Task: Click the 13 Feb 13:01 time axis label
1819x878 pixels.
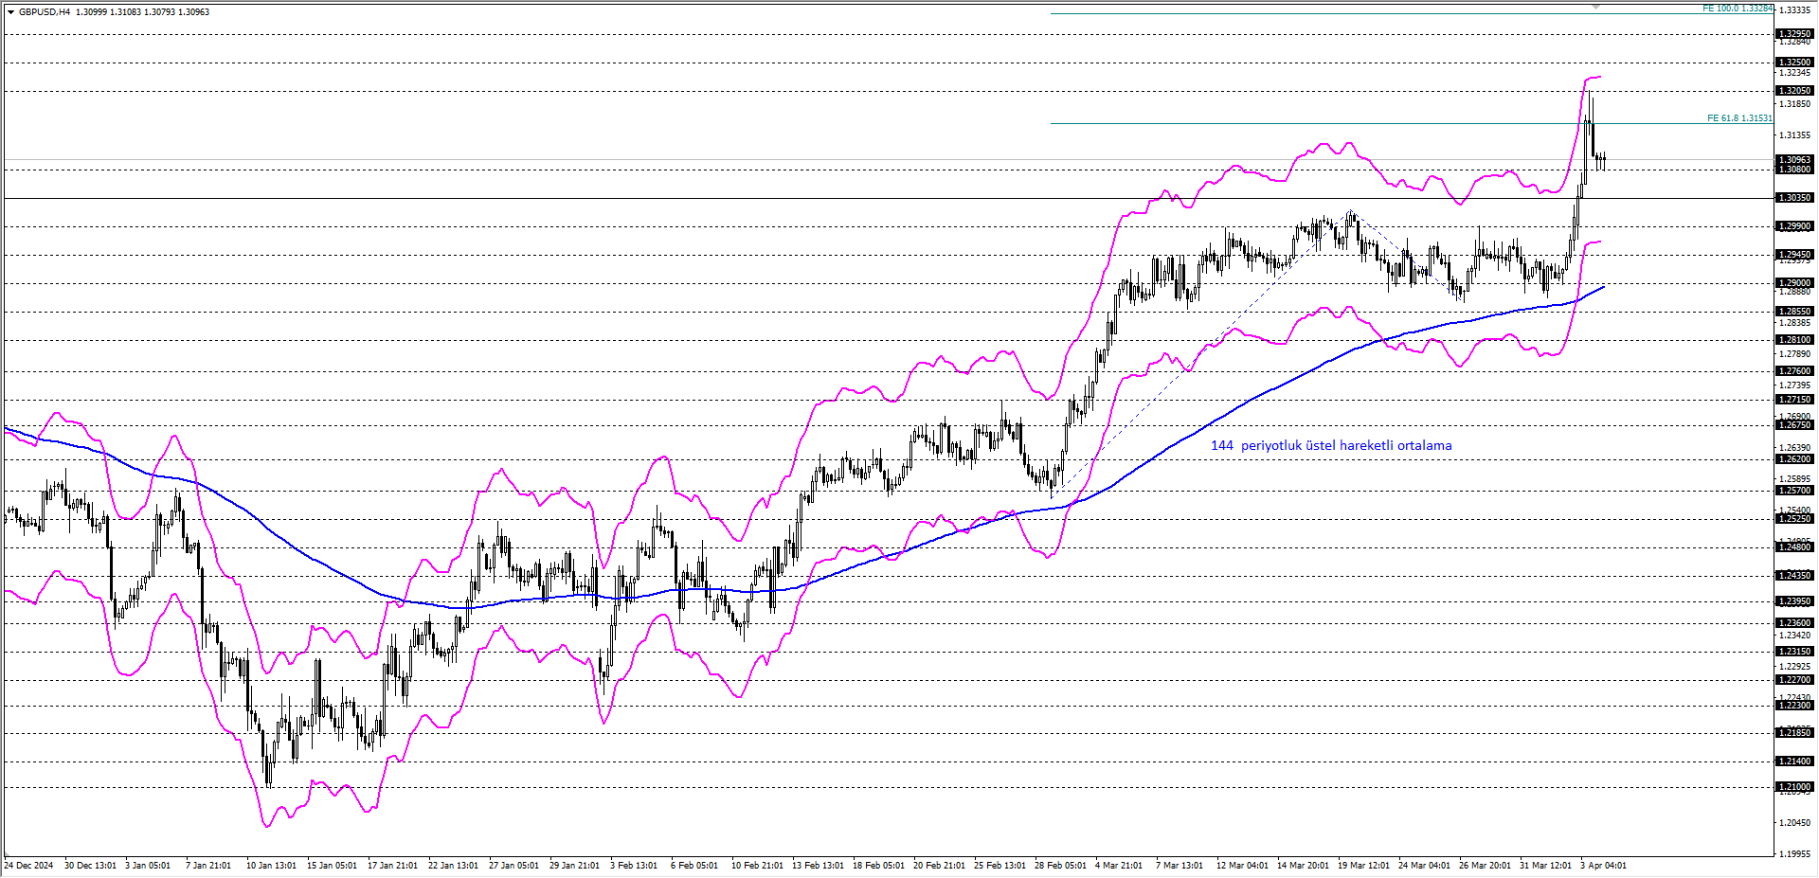Action: pyautogui.click(x=818, y=866)
